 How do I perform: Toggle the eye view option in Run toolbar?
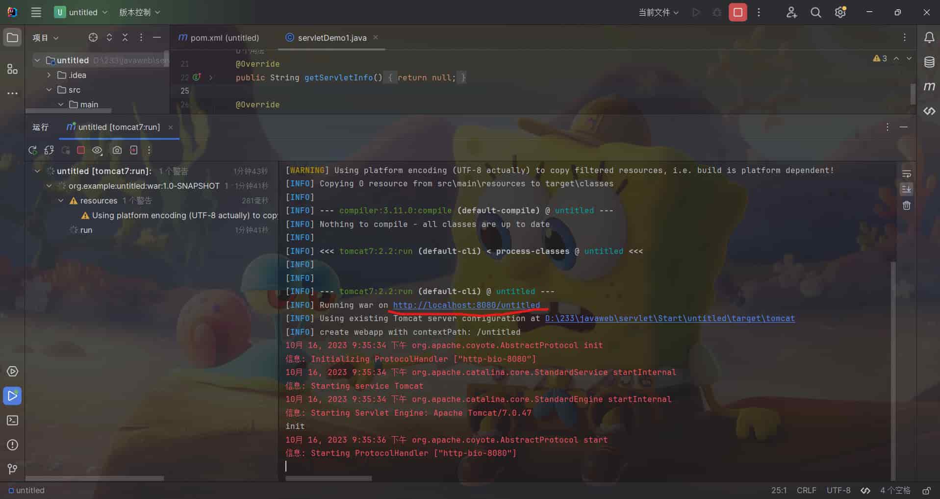97,150
